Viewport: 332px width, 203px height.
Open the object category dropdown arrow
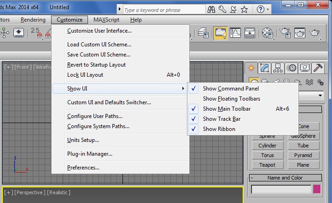[x=320, y=96]
